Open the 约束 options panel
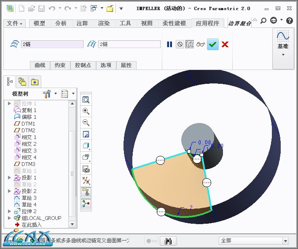 [x=60, y=65]
